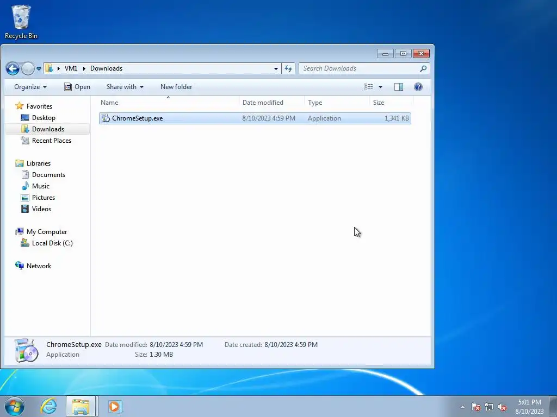The image size is (557, 417).
Task: Open Desktop under Favorites
Action: 44,118
